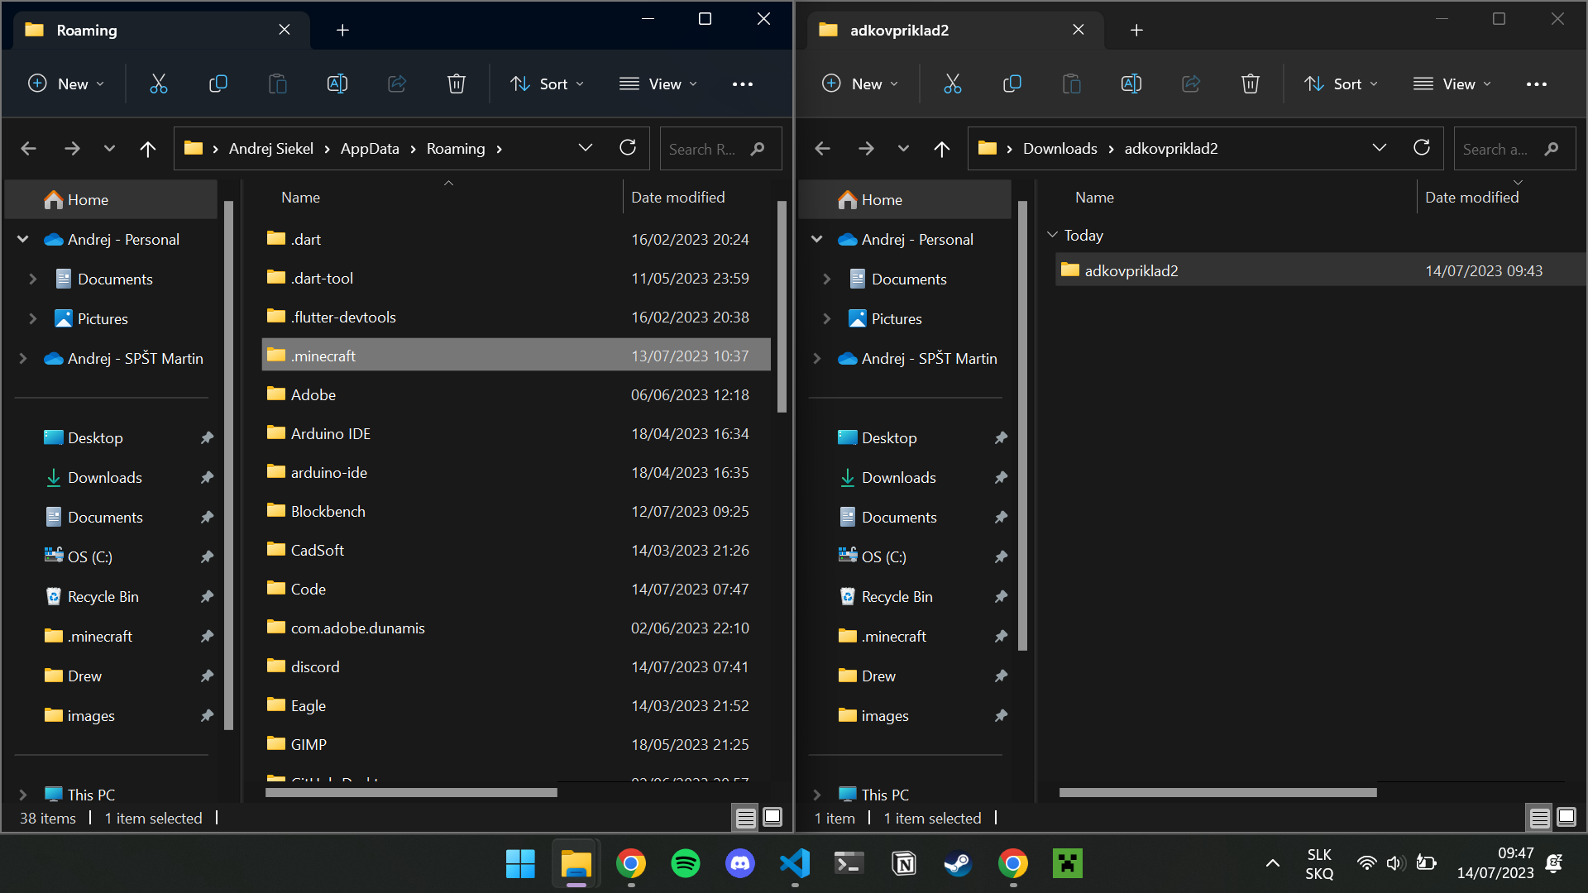The image size is (1588, 893).
Task: Select the Blockbench folder
Action: coord(516,511)
